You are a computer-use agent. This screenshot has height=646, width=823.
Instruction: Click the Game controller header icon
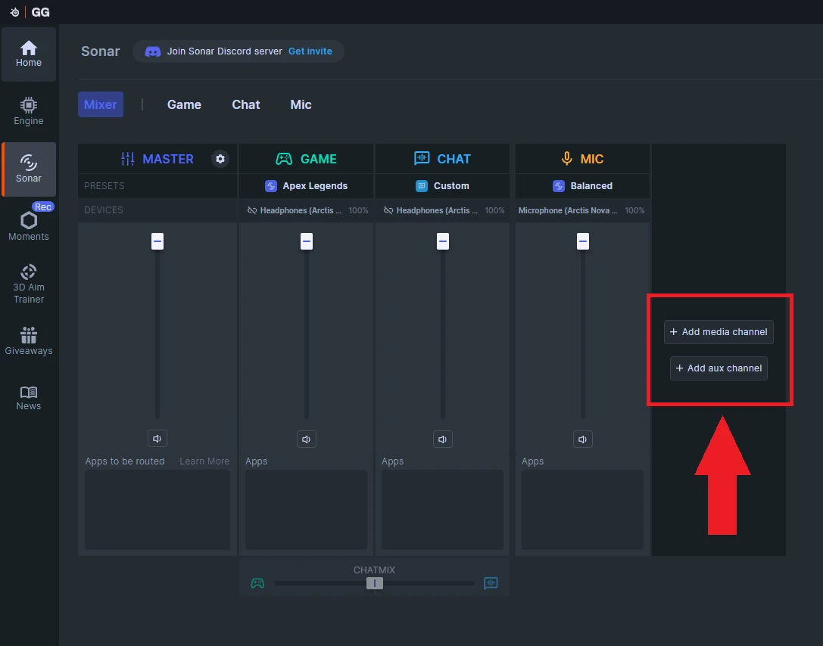pyautogui.click(x=284, y=159)
